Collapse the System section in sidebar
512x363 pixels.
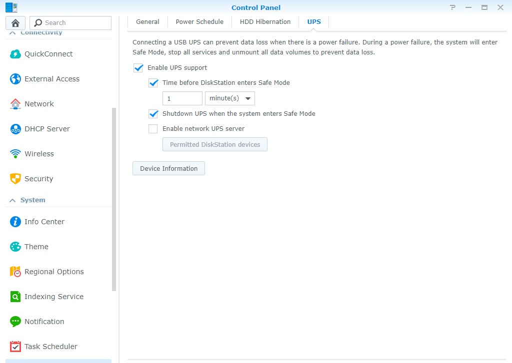coord(12,200)
